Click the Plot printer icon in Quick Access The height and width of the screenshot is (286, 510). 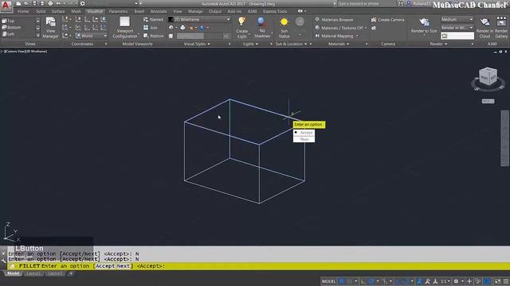[50, 3]
